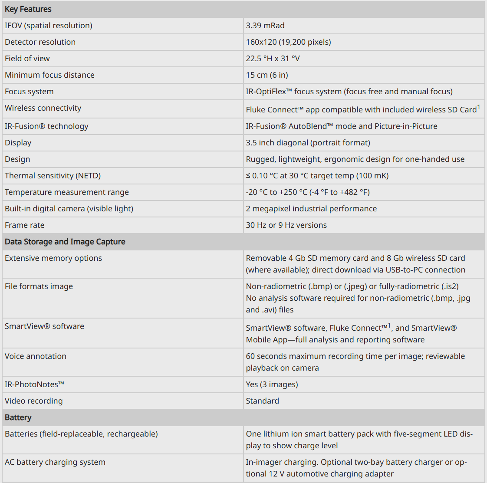Viewport: 487px width, 483px height.
Task: Click the Battery section header
Action: (18, 417)
